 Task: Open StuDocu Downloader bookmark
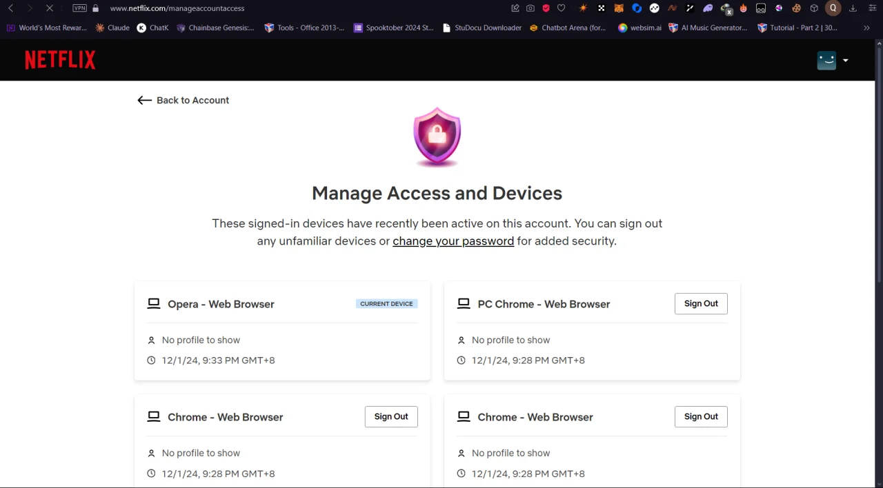482,28
